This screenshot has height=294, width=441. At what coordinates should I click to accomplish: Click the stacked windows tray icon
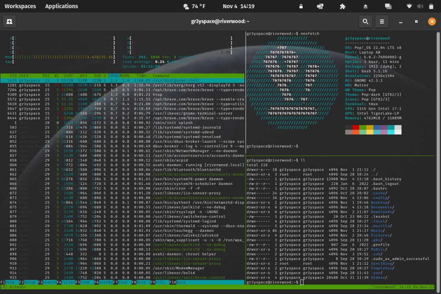[x=388, y=6]
